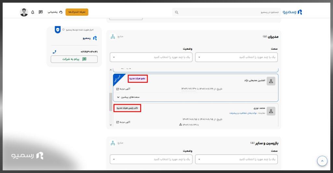This screenshot has width=333, height=173.
Task: Click the search magnifier icon
Action: coord(177,12)
